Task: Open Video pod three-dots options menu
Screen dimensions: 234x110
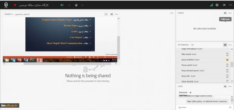Action: (x=230, y=13)
